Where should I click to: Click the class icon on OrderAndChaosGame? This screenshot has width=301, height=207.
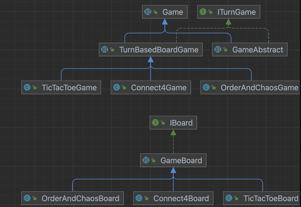[206, 87]
